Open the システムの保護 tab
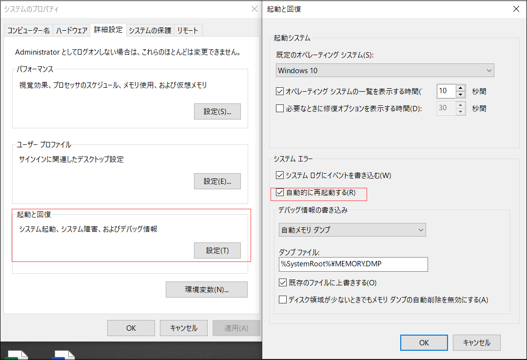 pos(150,31)
